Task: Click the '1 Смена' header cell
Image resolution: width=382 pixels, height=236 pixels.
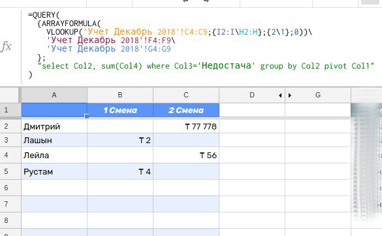Action: [120, 110]
